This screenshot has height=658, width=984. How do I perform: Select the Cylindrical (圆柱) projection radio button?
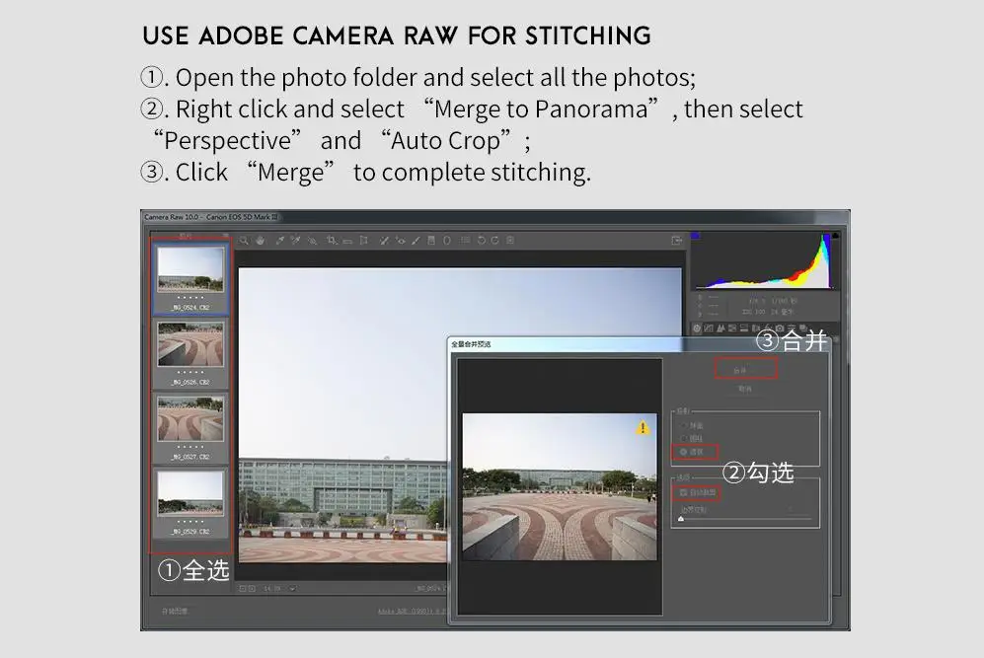point(684,438)
